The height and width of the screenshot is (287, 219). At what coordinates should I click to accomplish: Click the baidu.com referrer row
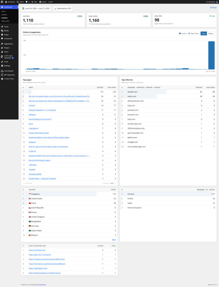[168, 96]
